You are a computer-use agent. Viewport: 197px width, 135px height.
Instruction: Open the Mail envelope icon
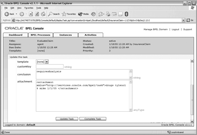(101, 14)
